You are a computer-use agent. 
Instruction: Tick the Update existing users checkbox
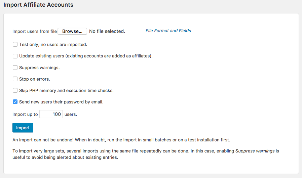click(x=15, y=56)
